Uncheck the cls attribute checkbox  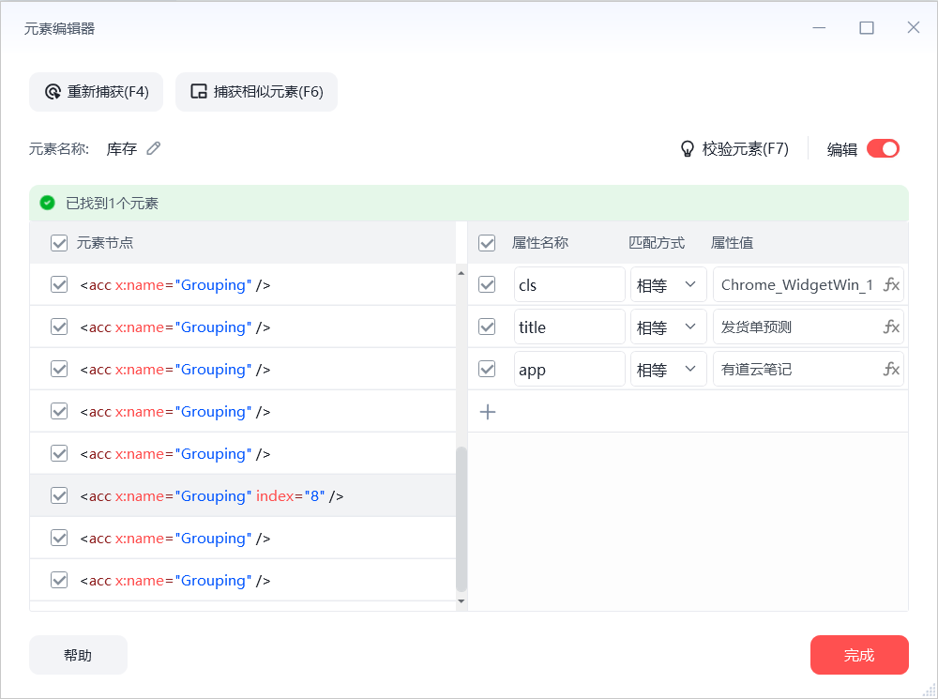pos(487,285)
